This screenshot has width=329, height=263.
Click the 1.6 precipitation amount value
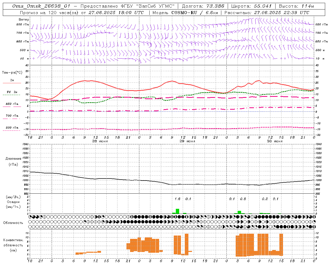click(177, 199)
